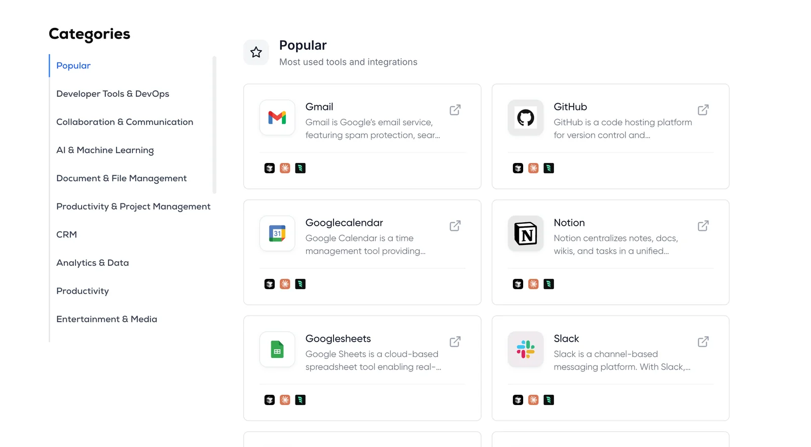Click the star icon beside Popular heading
The height and width of the screenshot is (447, 811).
coord(256,52)
